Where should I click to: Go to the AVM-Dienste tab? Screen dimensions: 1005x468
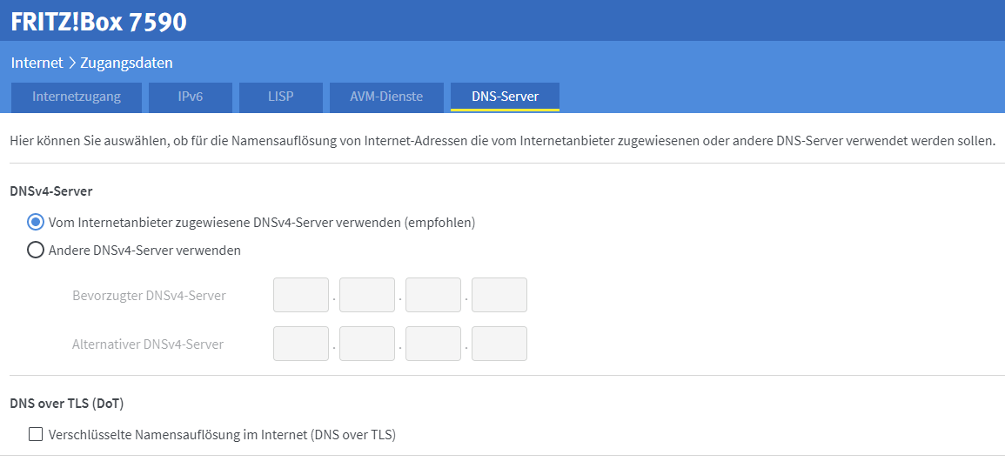pos(385,97)
